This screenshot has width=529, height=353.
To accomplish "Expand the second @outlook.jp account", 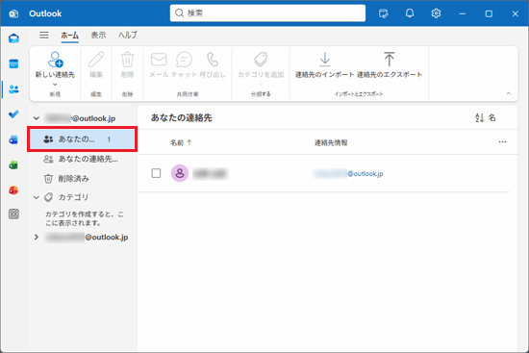I will click(x=37, y=238).
